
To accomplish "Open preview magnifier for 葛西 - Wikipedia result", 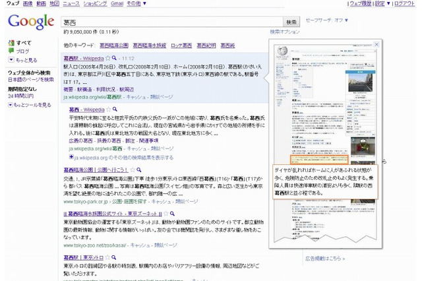I will [115, 109].
